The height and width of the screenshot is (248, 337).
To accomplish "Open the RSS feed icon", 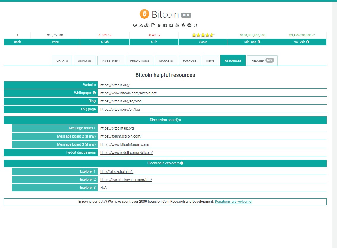I will 141,25.
